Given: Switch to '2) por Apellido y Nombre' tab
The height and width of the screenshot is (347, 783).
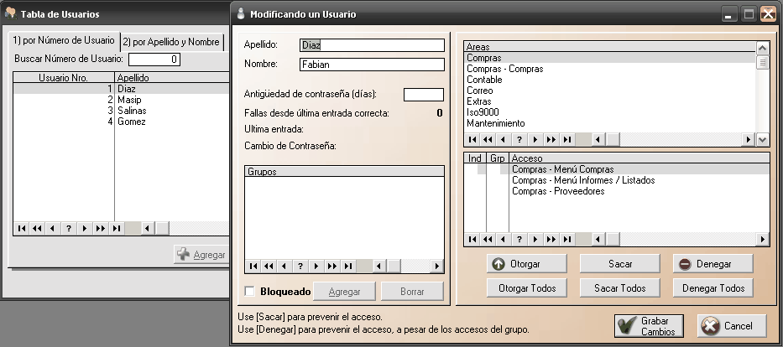Looking at the screenshot, I should pyautogui.click(x=172, y=41).
